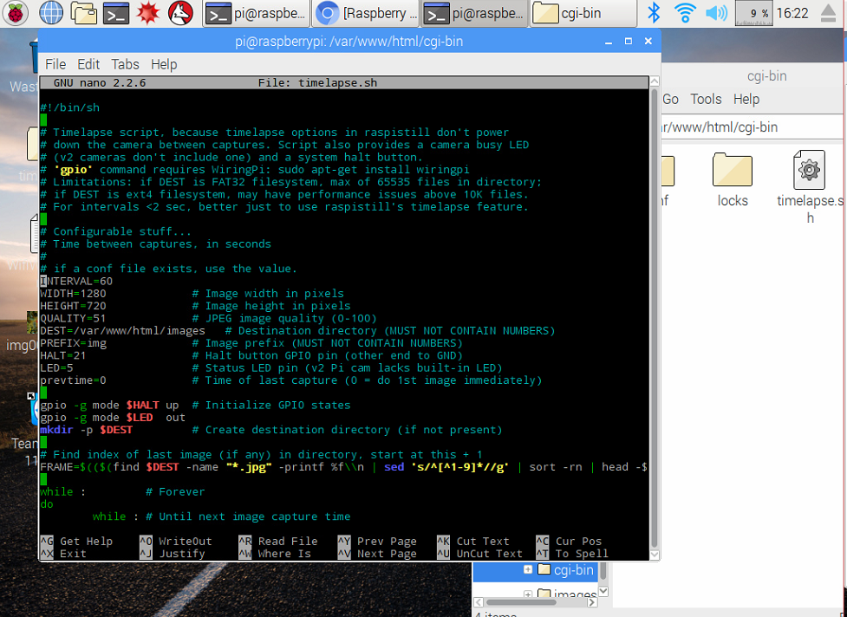This screenshot has height=617, width=847.
Task: Click the folder tree scroll down arrow
Action: pos(604,592)
